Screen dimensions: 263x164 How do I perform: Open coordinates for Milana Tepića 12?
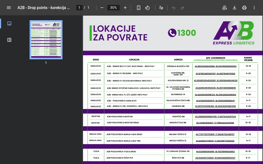(215, 134)
